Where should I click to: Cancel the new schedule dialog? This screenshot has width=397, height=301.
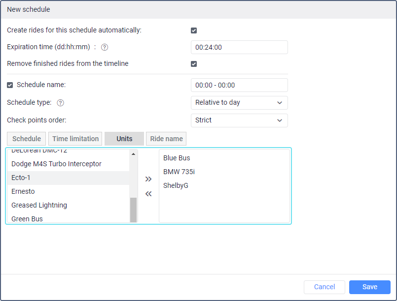click(x=325, y=287)
